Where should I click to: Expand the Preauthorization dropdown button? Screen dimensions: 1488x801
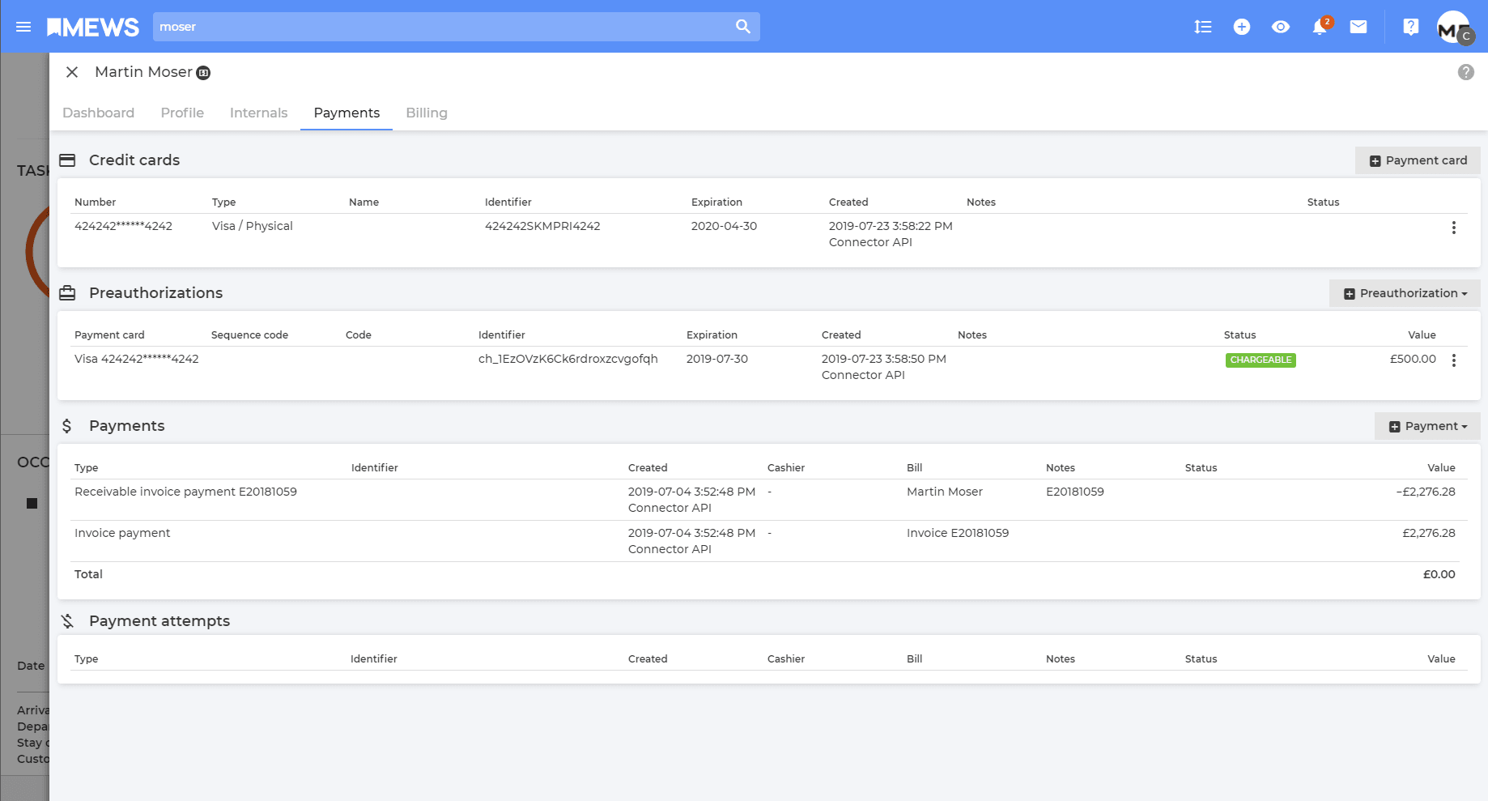(1405, 293)
